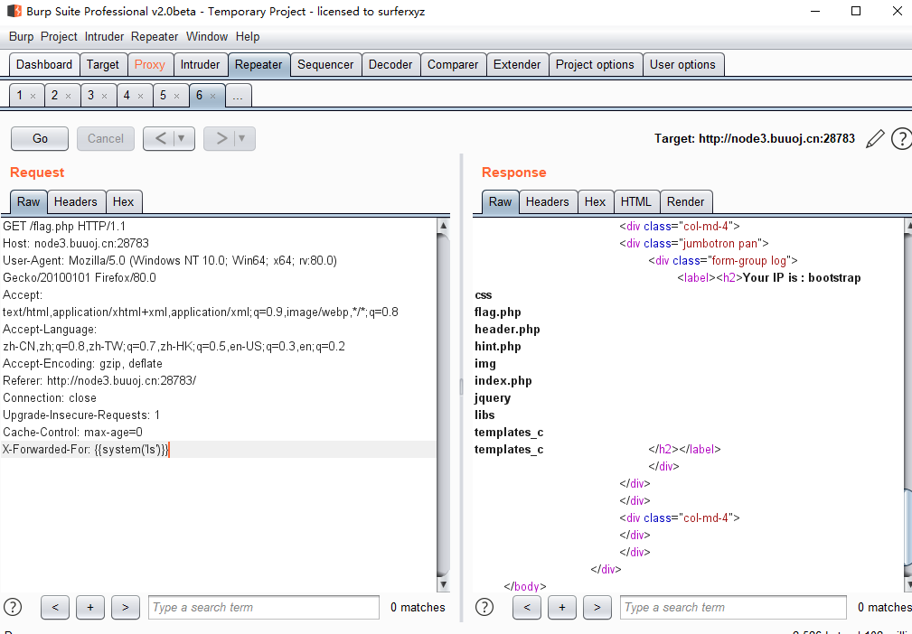Select repeater tab 5
The image size is (912, 634).
click(163, 96)
